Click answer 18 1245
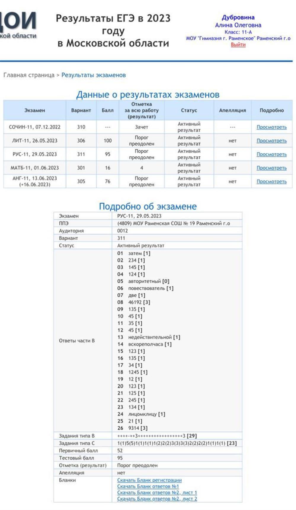296x510 pixels. tap(132, 372)
